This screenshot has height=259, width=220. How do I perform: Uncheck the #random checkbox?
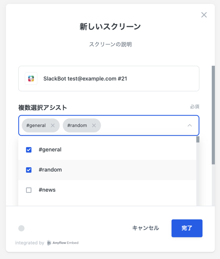29,170
